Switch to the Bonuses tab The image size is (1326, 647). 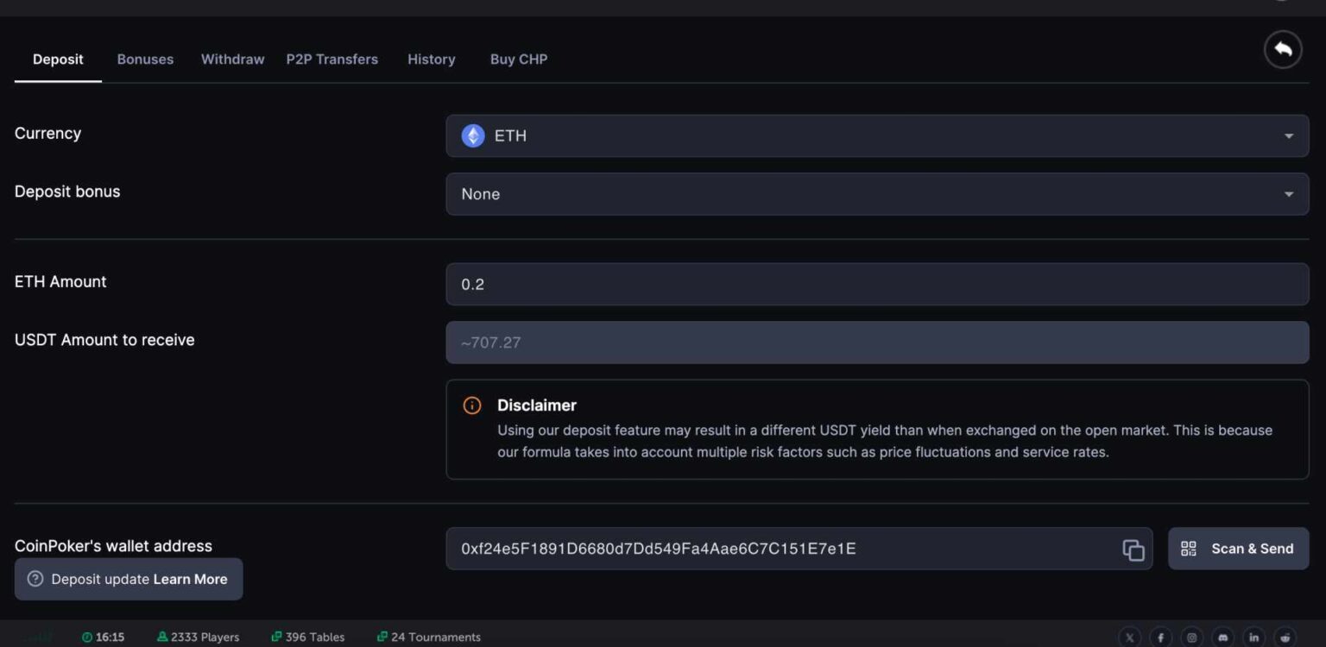[145, 60]
